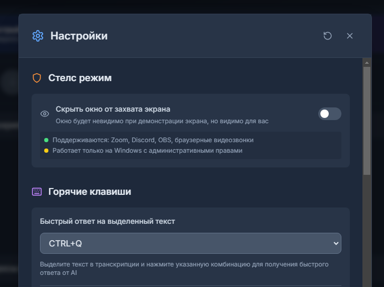This screenshot has height=287, width=384.
Task: Close the Настройки dialog
Action: [350, 36]
